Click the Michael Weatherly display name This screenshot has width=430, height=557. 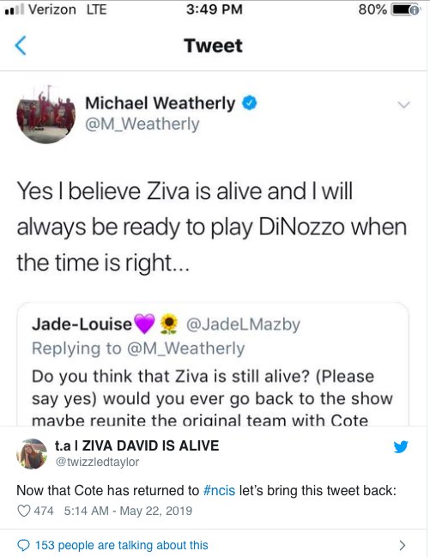pos(160,103)
